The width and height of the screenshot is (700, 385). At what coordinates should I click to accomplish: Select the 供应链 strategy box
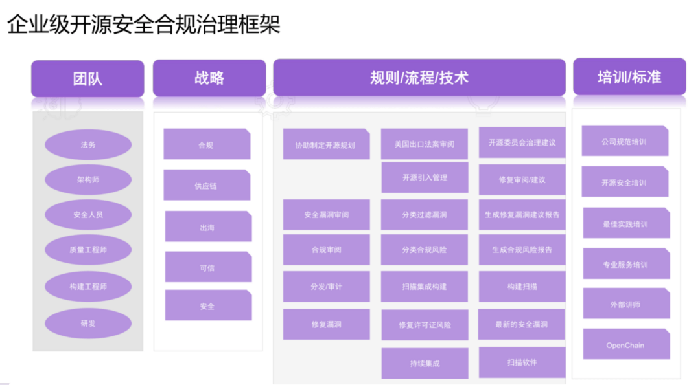coord(207,185)
